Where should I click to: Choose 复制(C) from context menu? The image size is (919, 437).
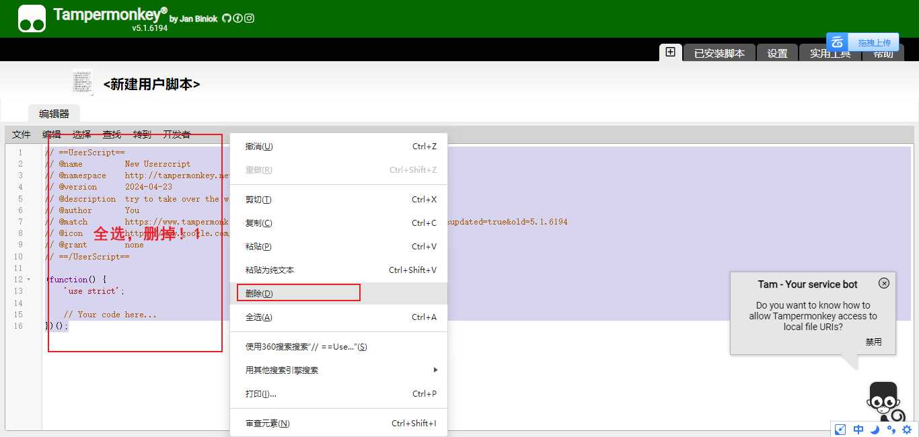pyautogui.click(x=338, y=223)
